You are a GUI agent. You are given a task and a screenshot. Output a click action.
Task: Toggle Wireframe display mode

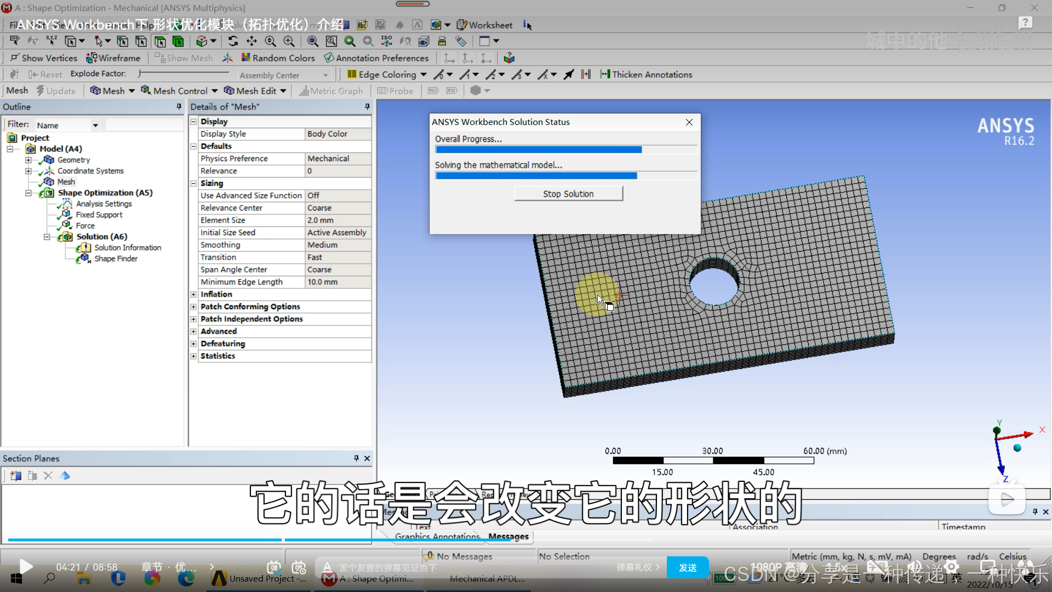coord(113,58)
